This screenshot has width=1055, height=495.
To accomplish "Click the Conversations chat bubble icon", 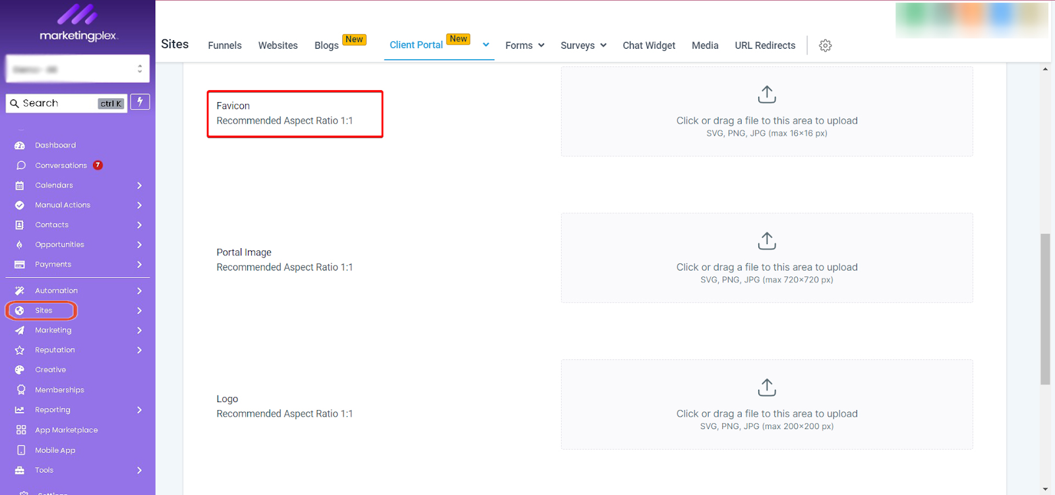I will click(x=20, y=165).
